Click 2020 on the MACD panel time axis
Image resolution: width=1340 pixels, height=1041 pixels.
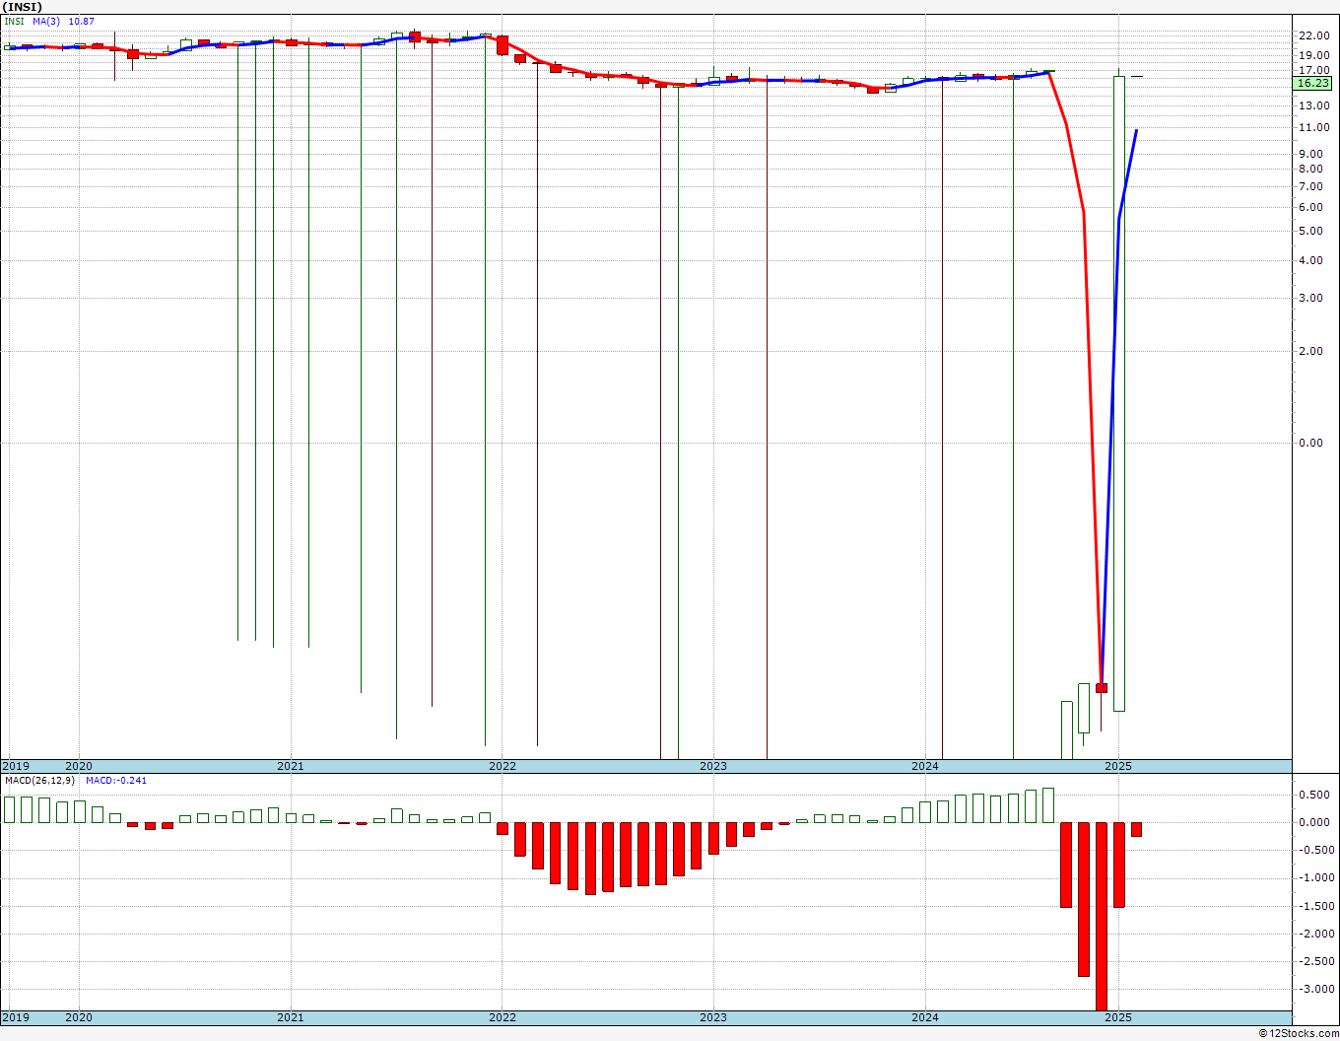(x=79, y=1016)
